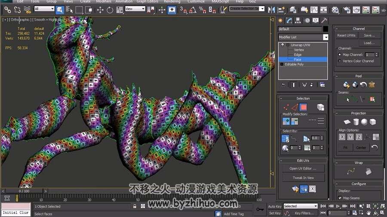The height and width of the screenshot is (217, 387).
Task: Click the Mirror tool icon
Action: [271, 10]
